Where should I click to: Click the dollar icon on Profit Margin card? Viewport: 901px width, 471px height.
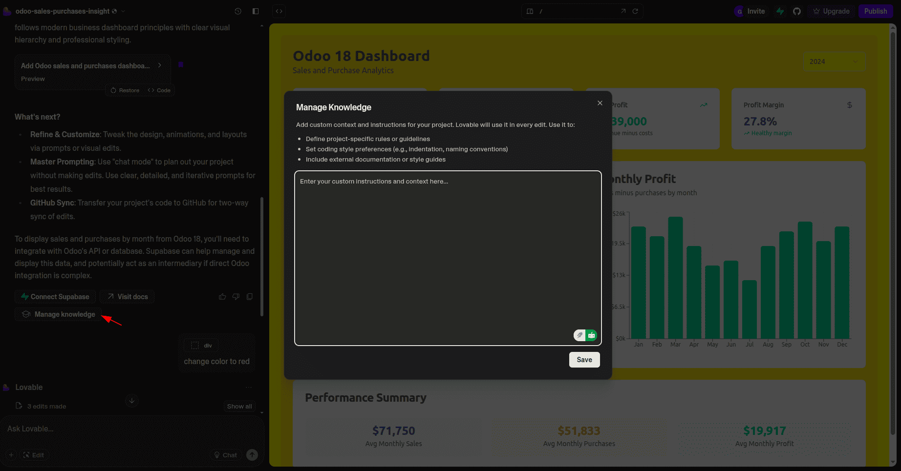point(850,105)
